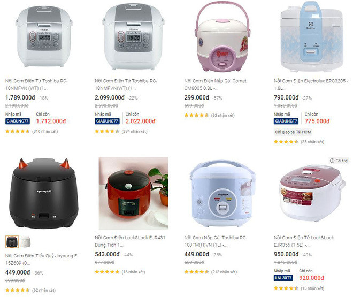View the 384 nhận xét reviews
Screen dimensions: 353x297
[x=134, y=131]
